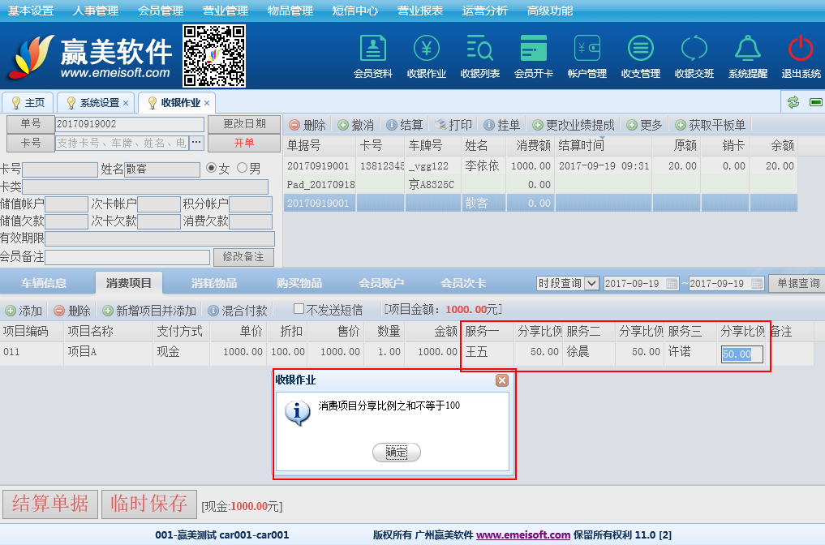Open the 会员资料 member info icon

[x=372, y=49]
